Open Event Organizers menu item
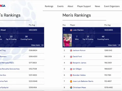 pyautogui.click(x=112, y=6)
